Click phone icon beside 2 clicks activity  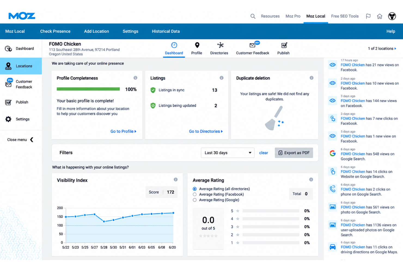click(332, 189)
